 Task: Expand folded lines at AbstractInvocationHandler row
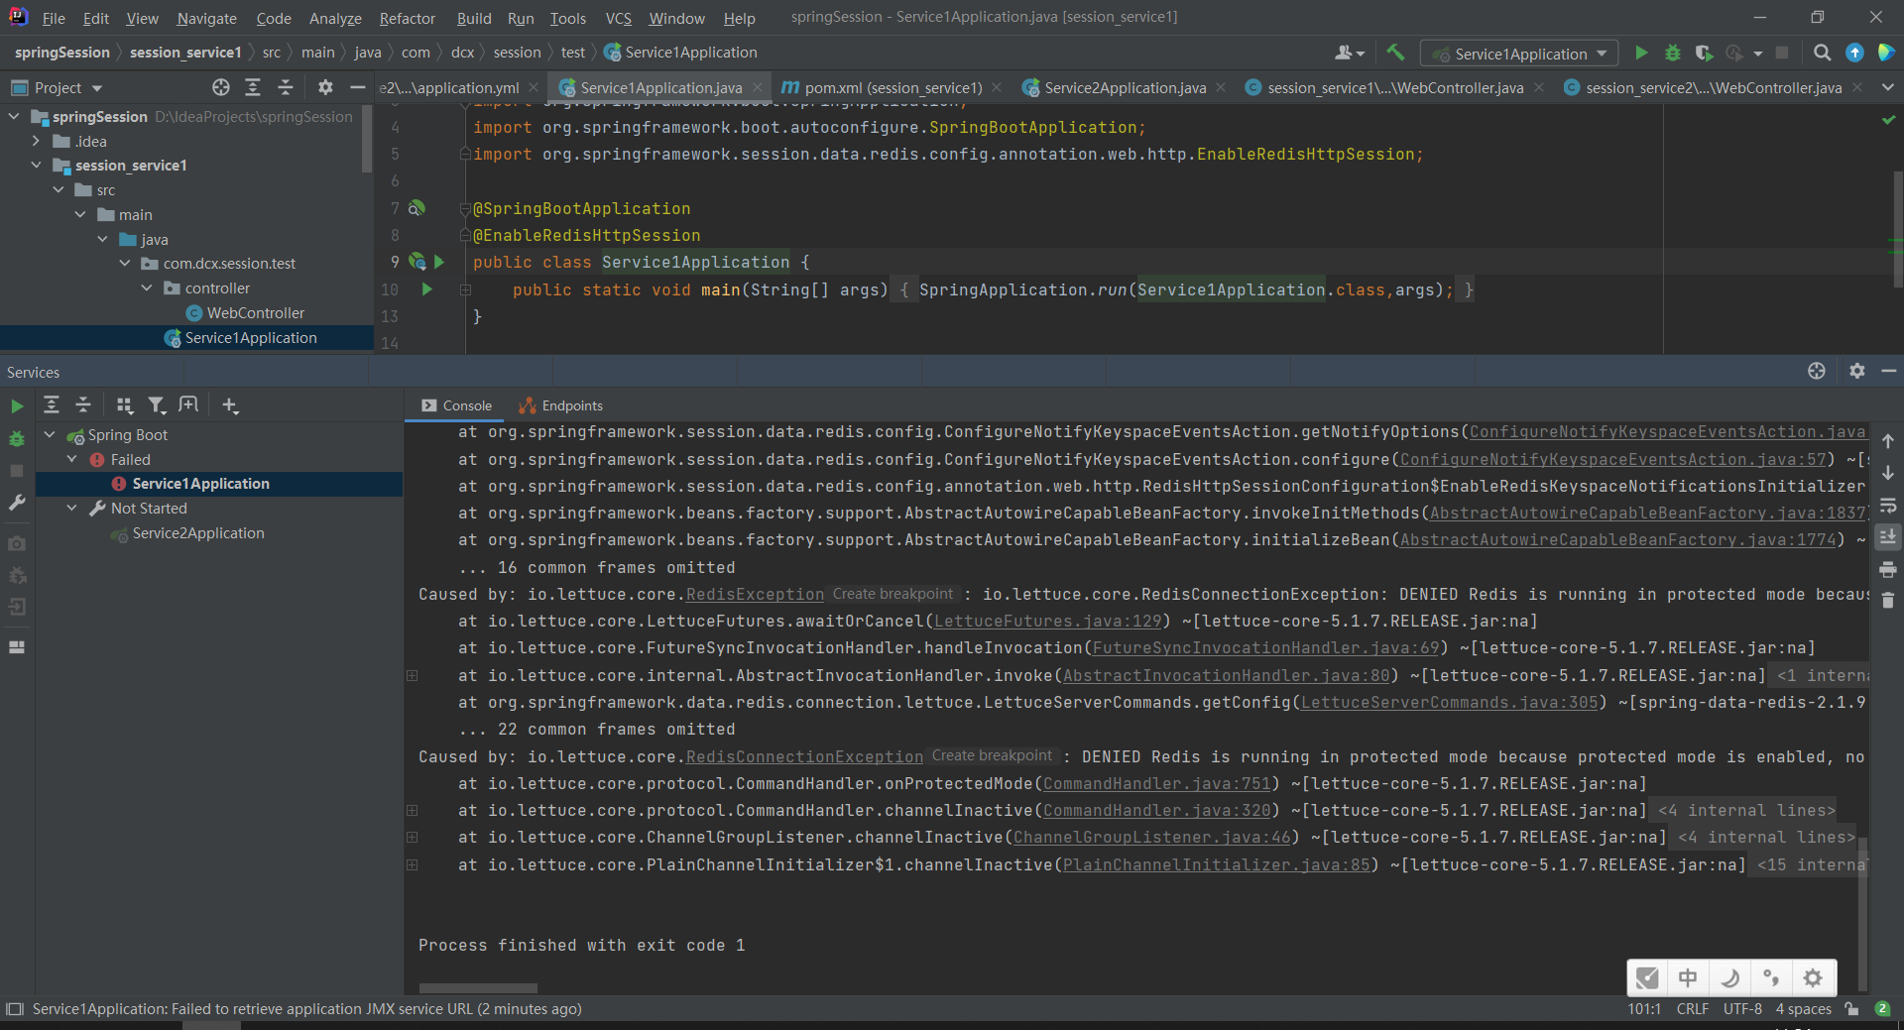(x=413, y=675)
